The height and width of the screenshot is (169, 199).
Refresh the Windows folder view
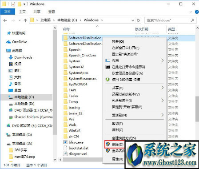[138, 20]
